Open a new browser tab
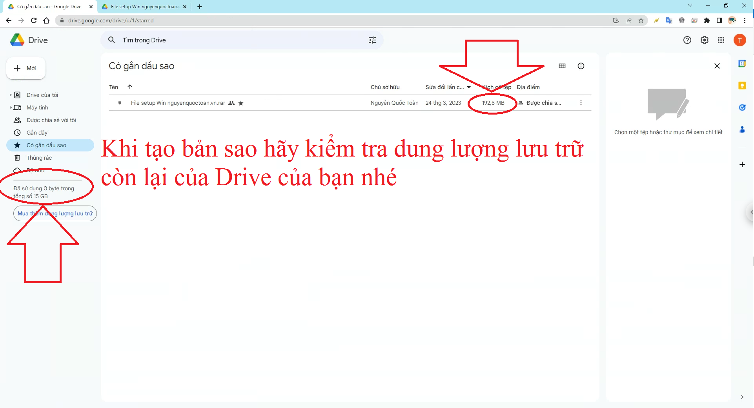This screenshot has width=754, height=408. pyautogui.click(x=200, y=7)
